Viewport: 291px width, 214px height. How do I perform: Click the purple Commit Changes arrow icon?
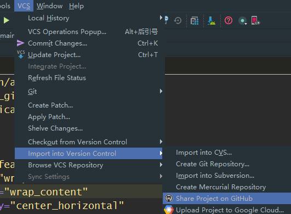click(20, 43)
